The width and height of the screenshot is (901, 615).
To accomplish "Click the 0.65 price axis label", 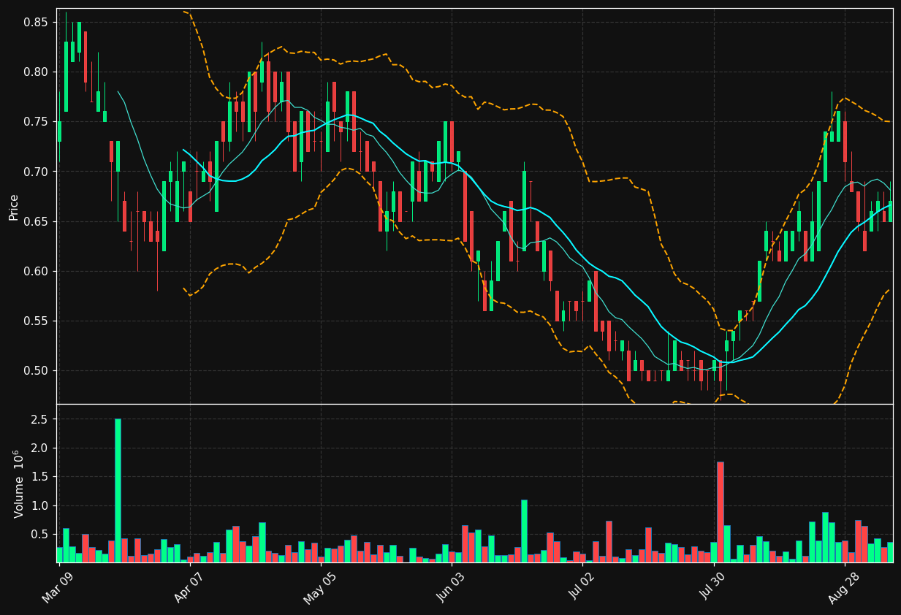I will click(x=35, y=221).
